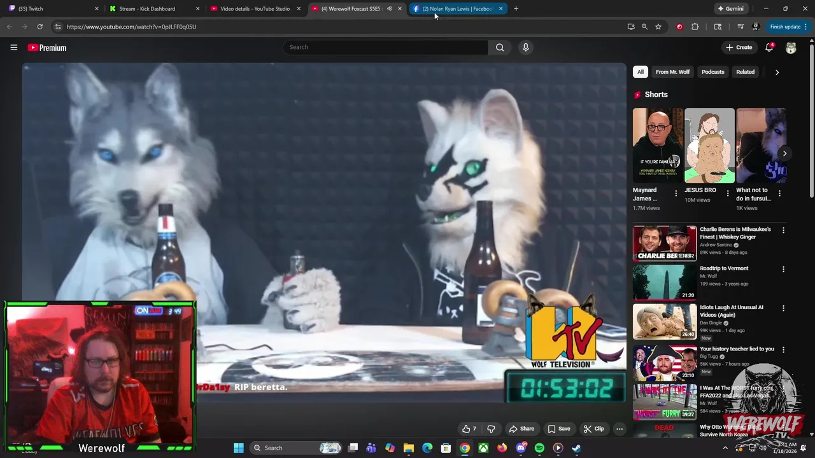Click the Clip button

(593, 429)
